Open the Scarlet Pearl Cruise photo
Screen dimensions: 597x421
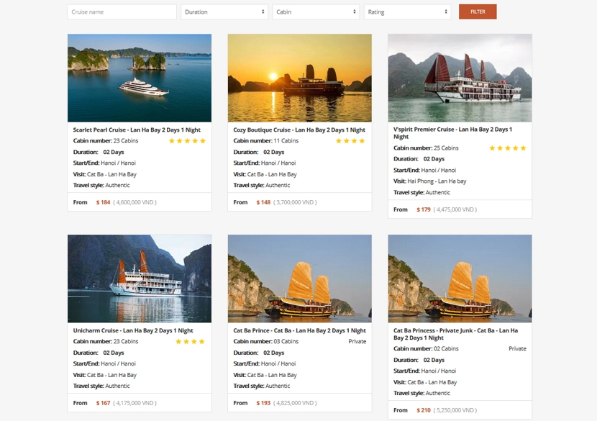point(140,78)
